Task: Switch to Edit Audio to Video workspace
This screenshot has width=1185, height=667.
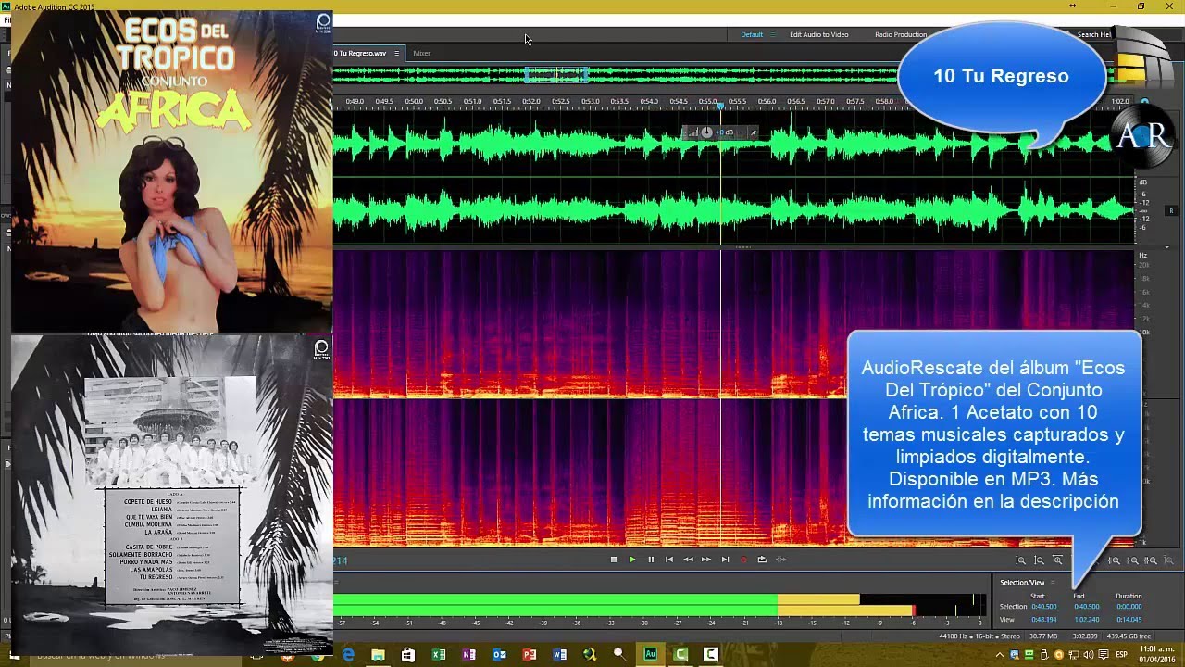Action: click(x=819, y=35)
